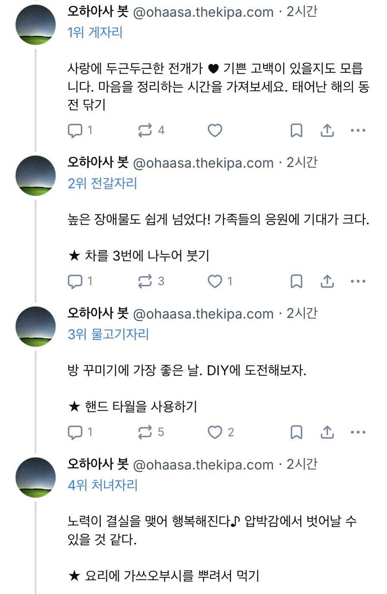Viewport: 387px width, 594px height.
Task: Bookmark the 1위 게자리 post
Action: pos(296,130)
